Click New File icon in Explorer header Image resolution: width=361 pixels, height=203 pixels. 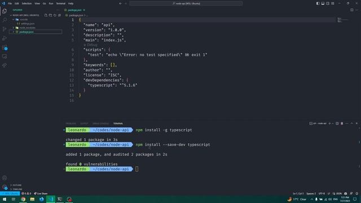[46, 15]
